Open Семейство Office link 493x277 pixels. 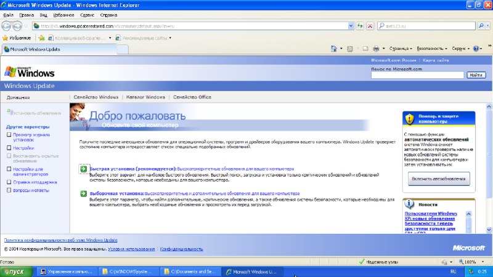[x=192, y=97]
